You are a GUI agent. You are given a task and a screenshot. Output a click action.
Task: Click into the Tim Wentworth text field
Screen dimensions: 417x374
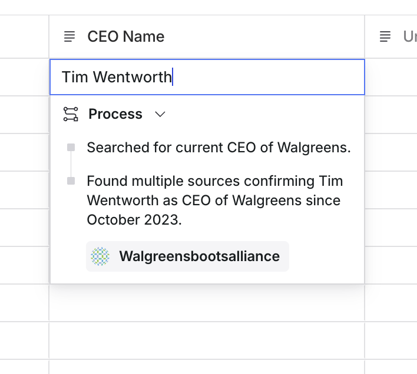tap(206, 77)
